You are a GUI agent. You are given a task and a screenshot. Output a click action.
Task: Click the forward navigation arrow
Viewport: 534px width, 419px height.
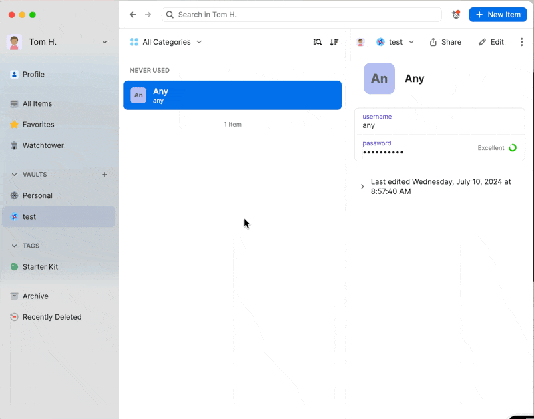tap(148, 15)
